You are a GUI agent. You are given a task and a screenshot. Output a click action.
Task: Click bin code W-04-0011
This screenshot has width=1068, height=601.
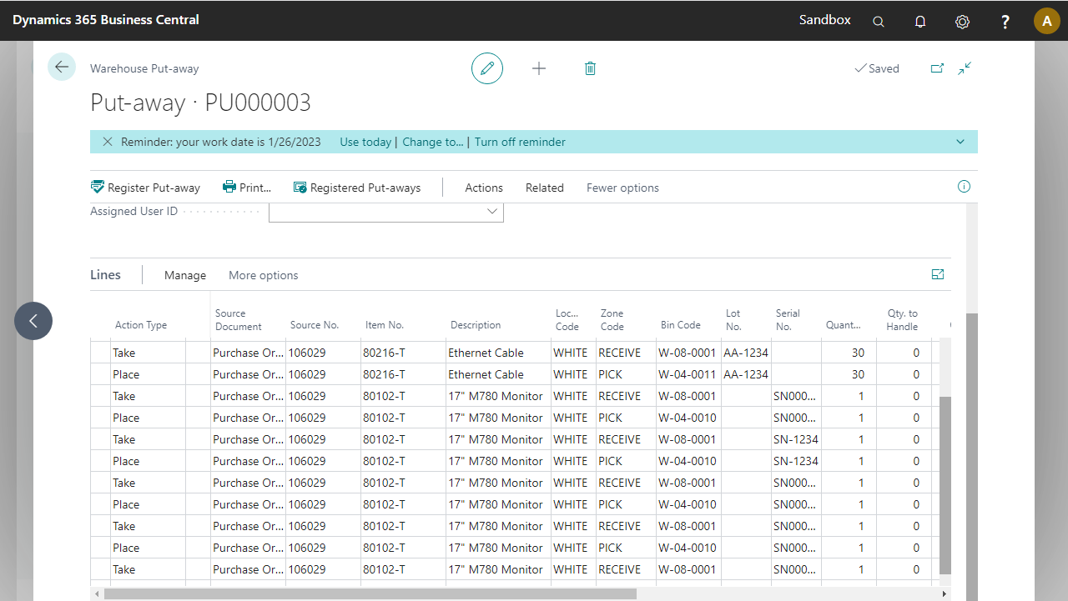pyautogui.click(x=688, y=374)
